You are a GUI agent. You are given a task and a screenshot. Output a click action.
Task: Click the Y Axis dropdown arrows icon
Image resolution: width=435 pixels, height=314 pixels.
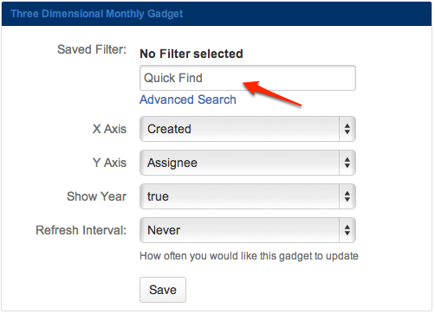tap(347, 163)
